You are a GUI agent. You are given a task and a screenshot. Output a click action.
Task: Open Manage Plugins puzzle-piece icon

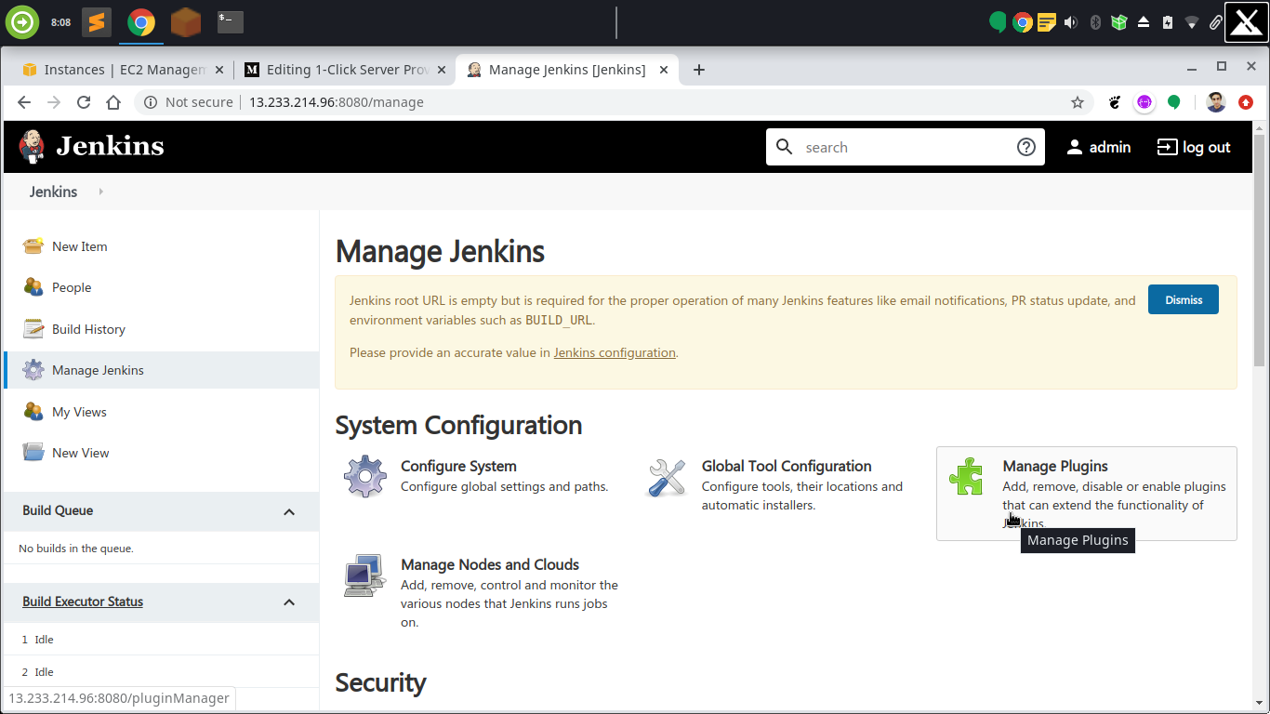pyautogui.click(x=966, y=476)
